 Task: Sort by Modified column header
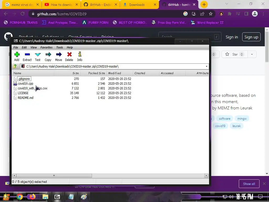[x=120, y=73]
